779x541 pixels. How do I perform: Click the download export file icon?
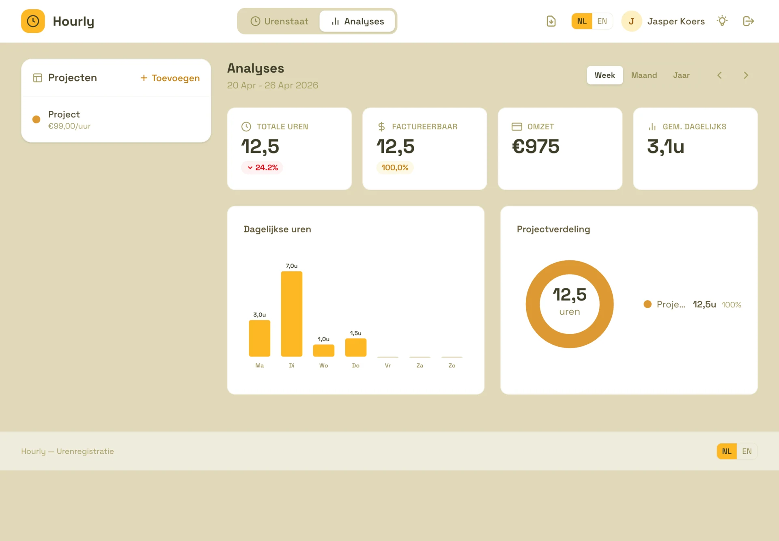click(551, 21)
